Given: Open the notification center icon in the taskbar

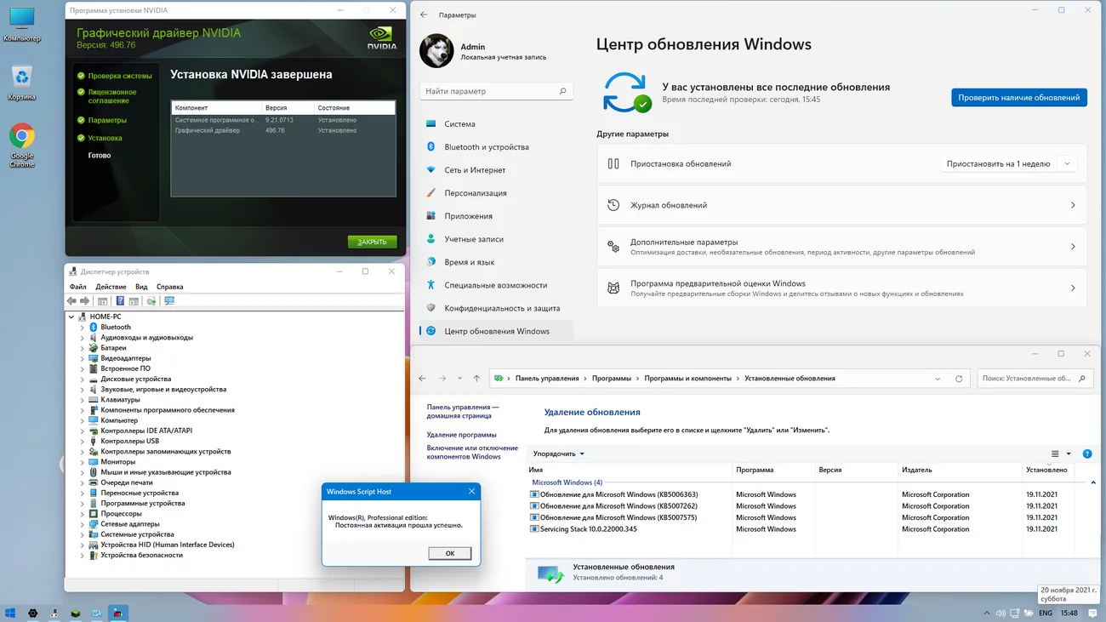Looking at the screenshot, I should click(x=1091, y=613).
